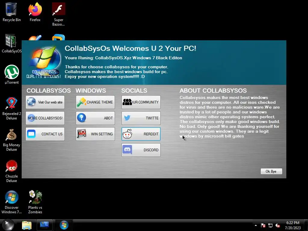Click the CONTACT US button
308x231 pixels.
tap(45, 134)
